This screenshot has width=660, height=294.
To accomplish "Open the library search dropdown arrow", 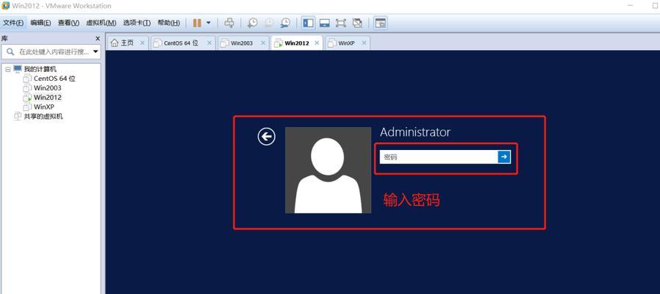I will click(96, 51).
